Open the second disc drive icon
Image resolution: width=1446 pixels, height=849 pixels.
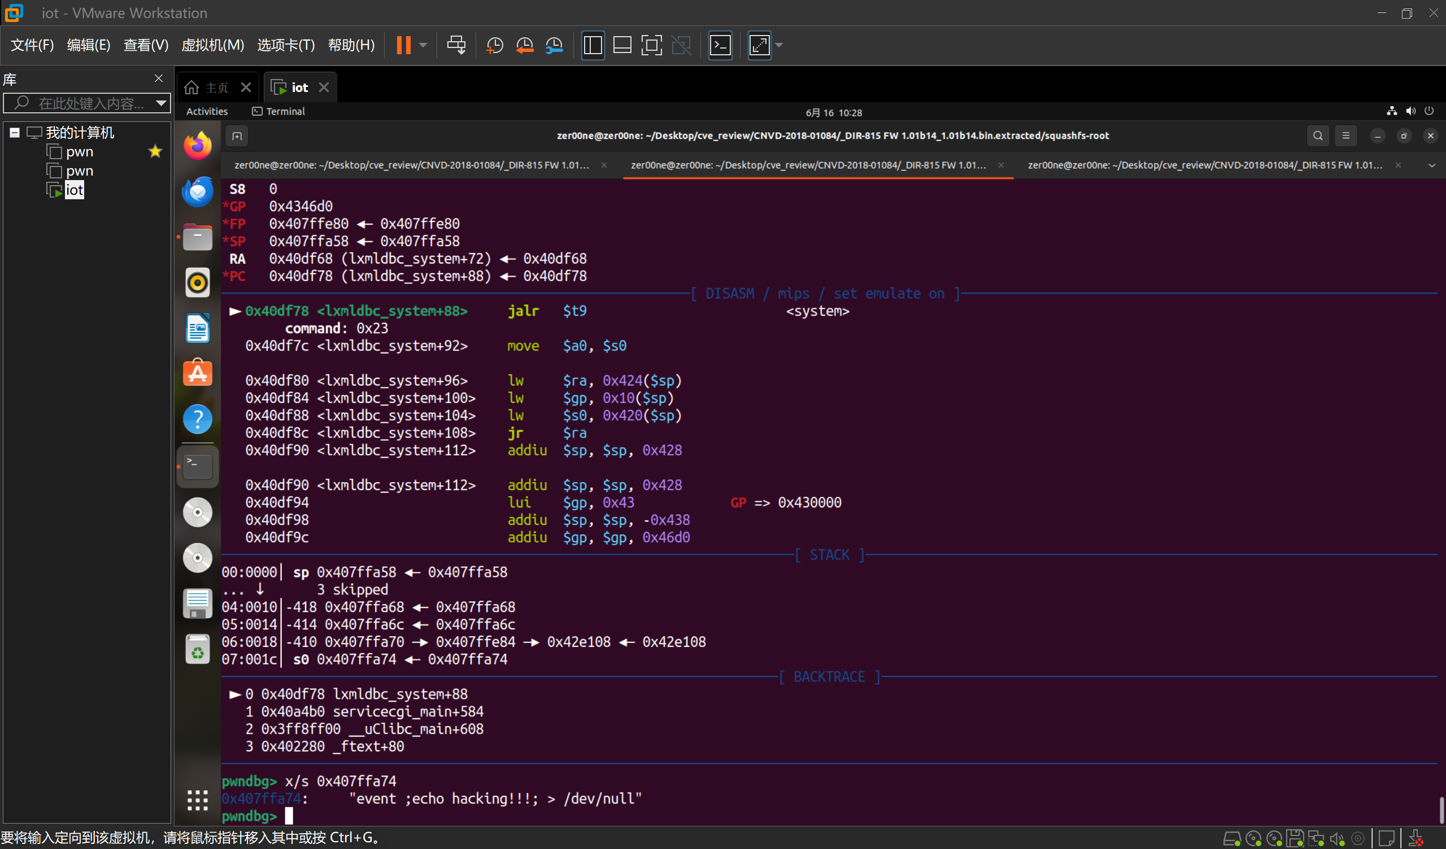[197, 558]
